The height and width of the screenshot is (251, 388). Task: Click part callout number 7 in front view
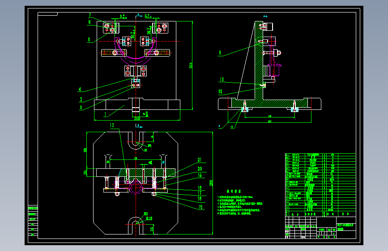tap(90, 15)
